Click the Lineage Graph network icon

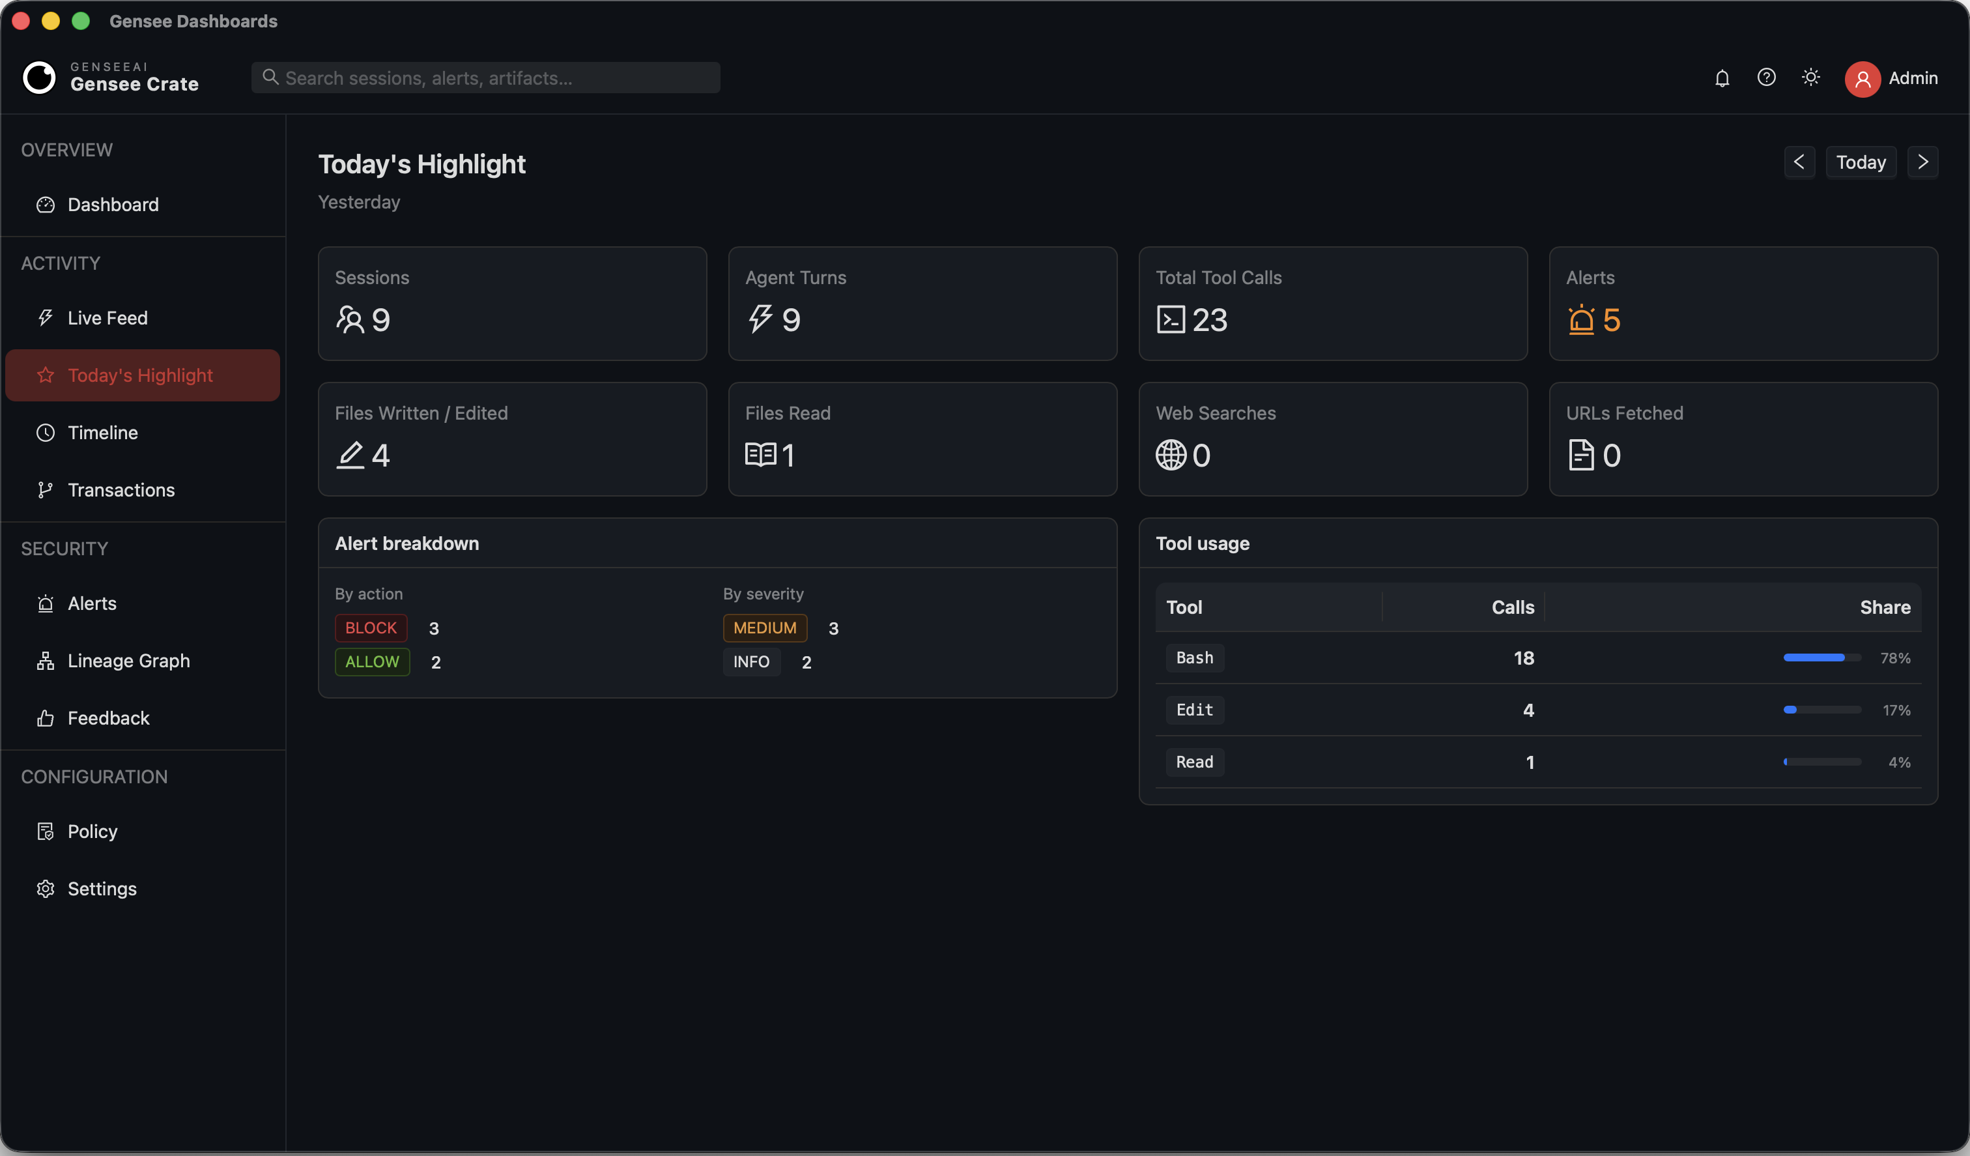point(46,661)
